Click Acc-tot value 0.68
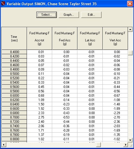 click(x=39, y=96)
